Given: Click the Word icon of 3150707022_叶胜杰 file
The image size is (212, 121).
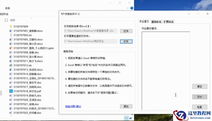Looking at the screenshot, I should click(11, 109).
